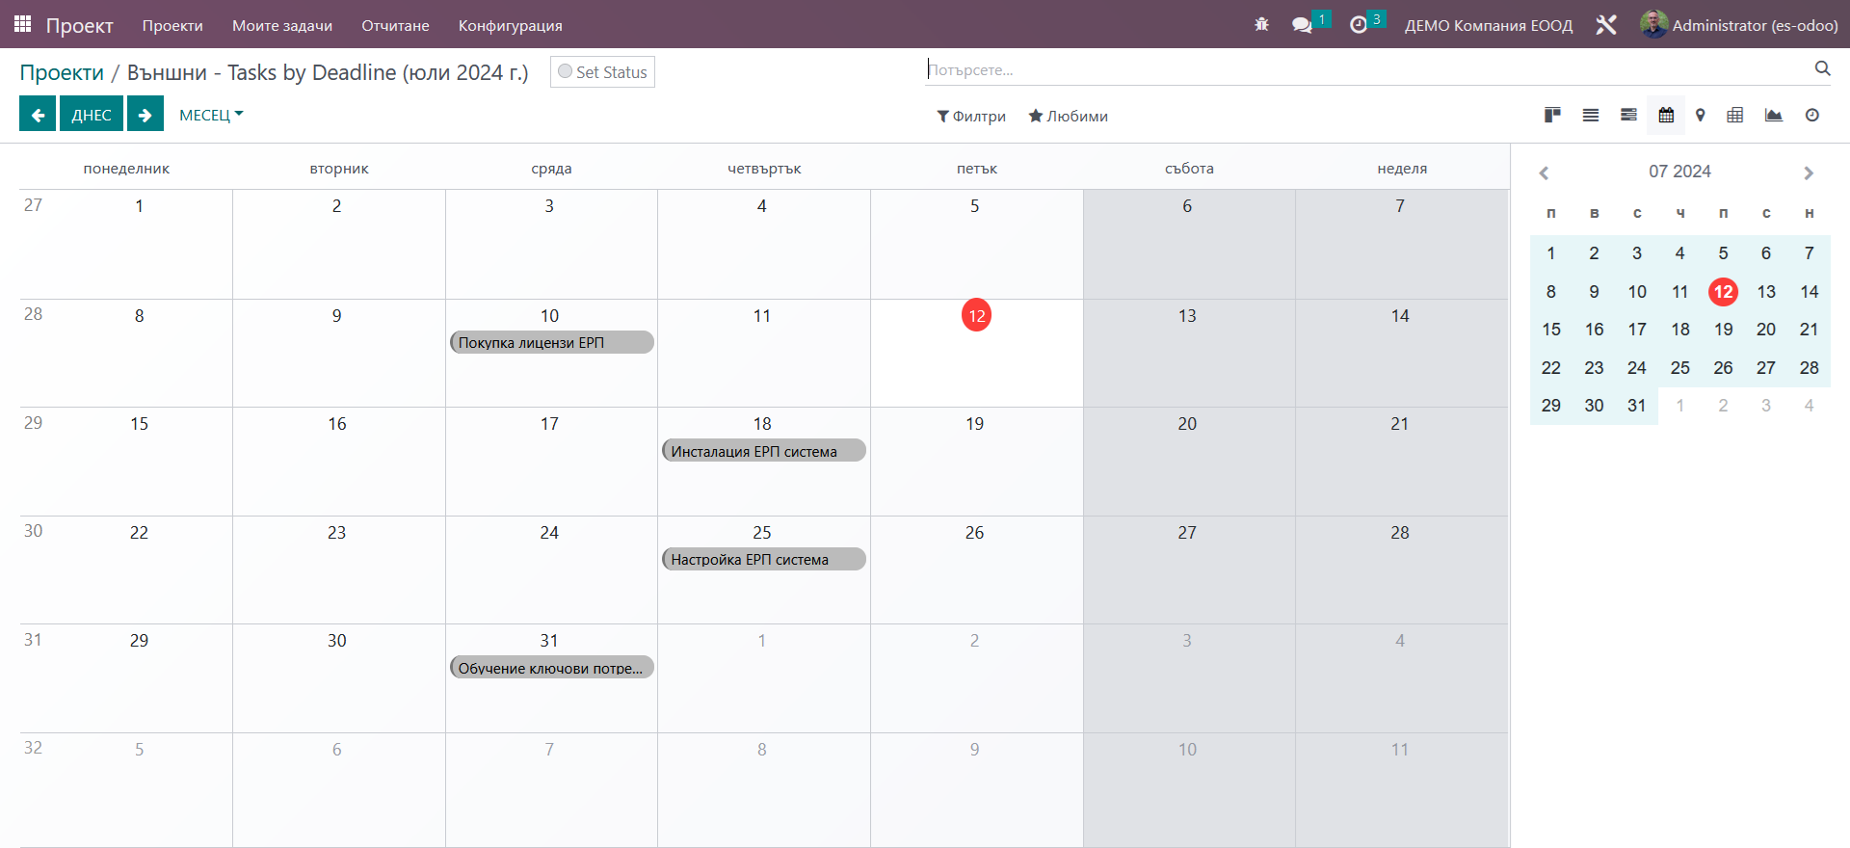Open the Отчитане menu
This screenshot has height=848, width=1850.
click(x=395, y=25)
